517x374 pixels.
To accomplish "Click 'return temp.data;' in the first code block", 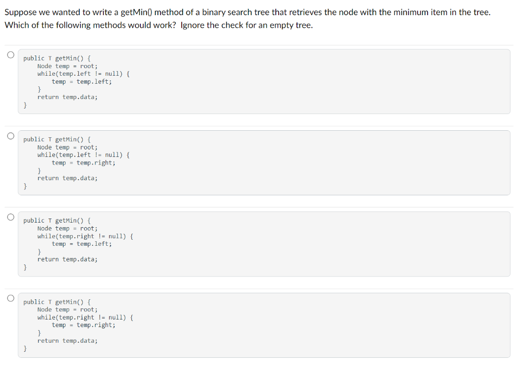I will click(67, 97).
